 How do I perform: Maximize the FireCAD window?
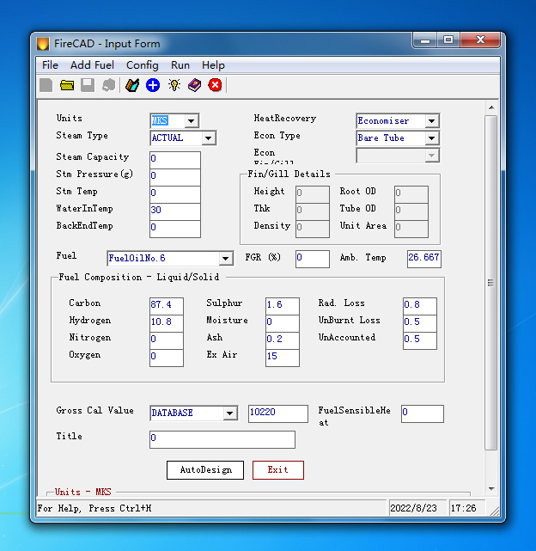(x=448, y=40)
